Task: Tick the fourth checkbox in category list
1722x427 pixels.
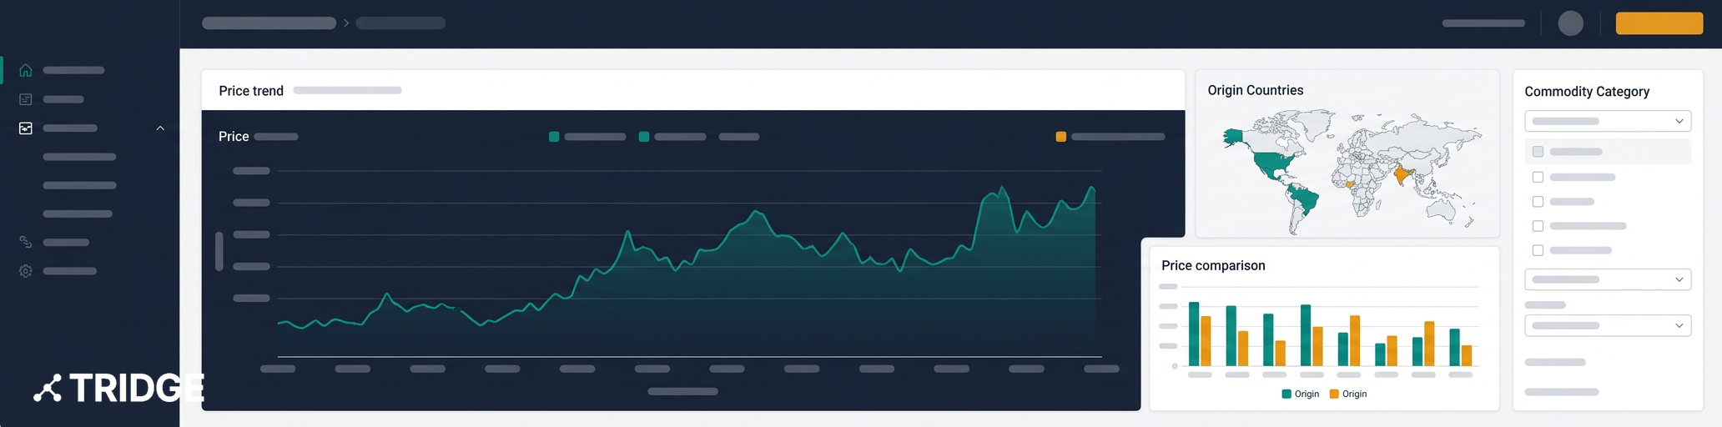Action: [1538, 226]
